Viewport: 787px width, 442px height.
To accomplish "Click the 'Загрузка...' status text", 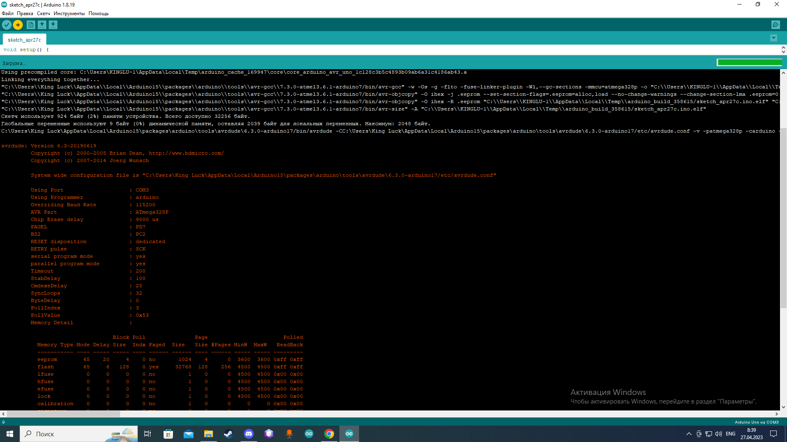I will (x=14, y=63).
